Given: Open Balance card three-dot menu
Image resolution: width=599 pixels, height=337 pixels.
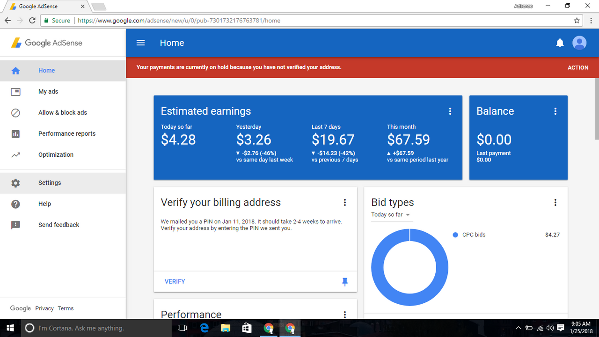Looking at the screenshot, I should coord(555,111).
